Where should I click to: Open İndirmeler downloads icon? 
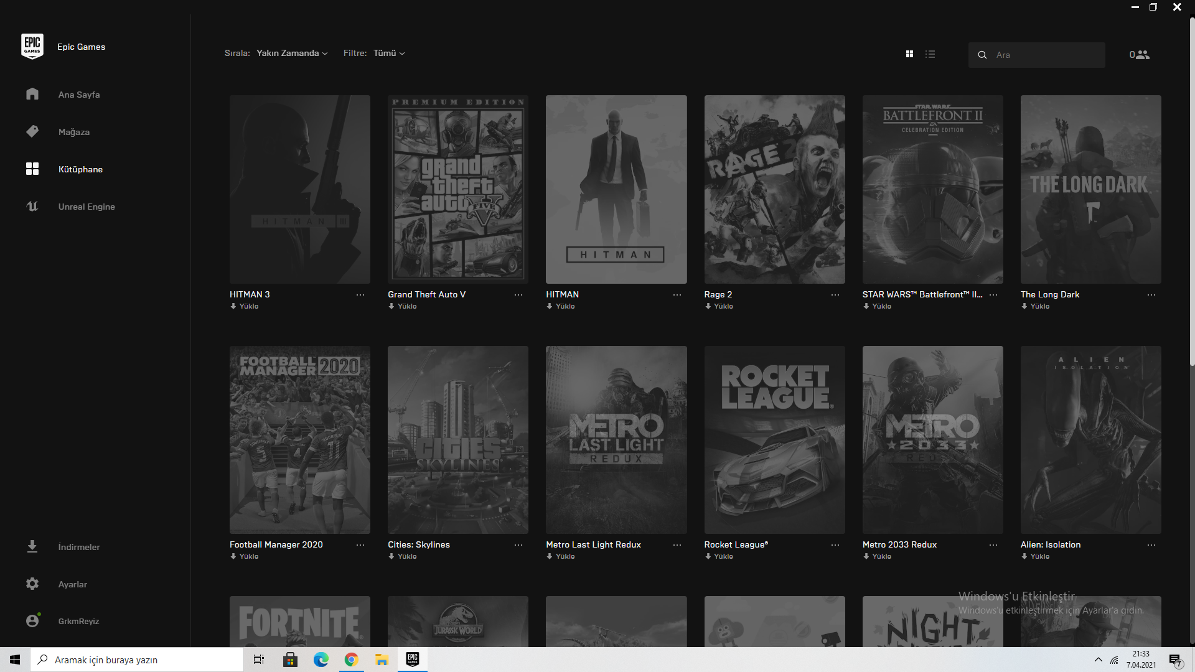[x=32, y=546]
